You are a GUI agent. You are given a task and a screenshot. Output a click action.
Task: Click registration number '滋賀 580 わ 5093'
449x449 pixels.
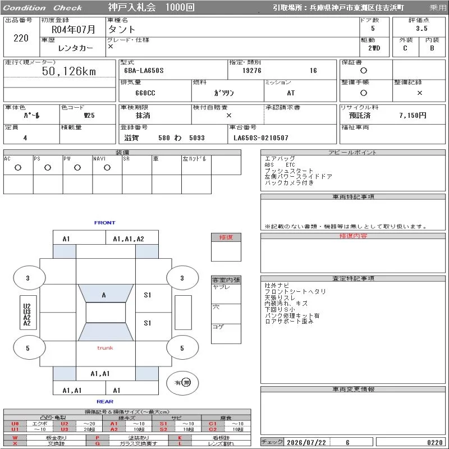(x=164, y=138)
